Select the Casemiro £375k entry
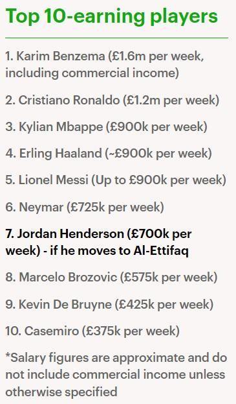 [x=92, y=331]
